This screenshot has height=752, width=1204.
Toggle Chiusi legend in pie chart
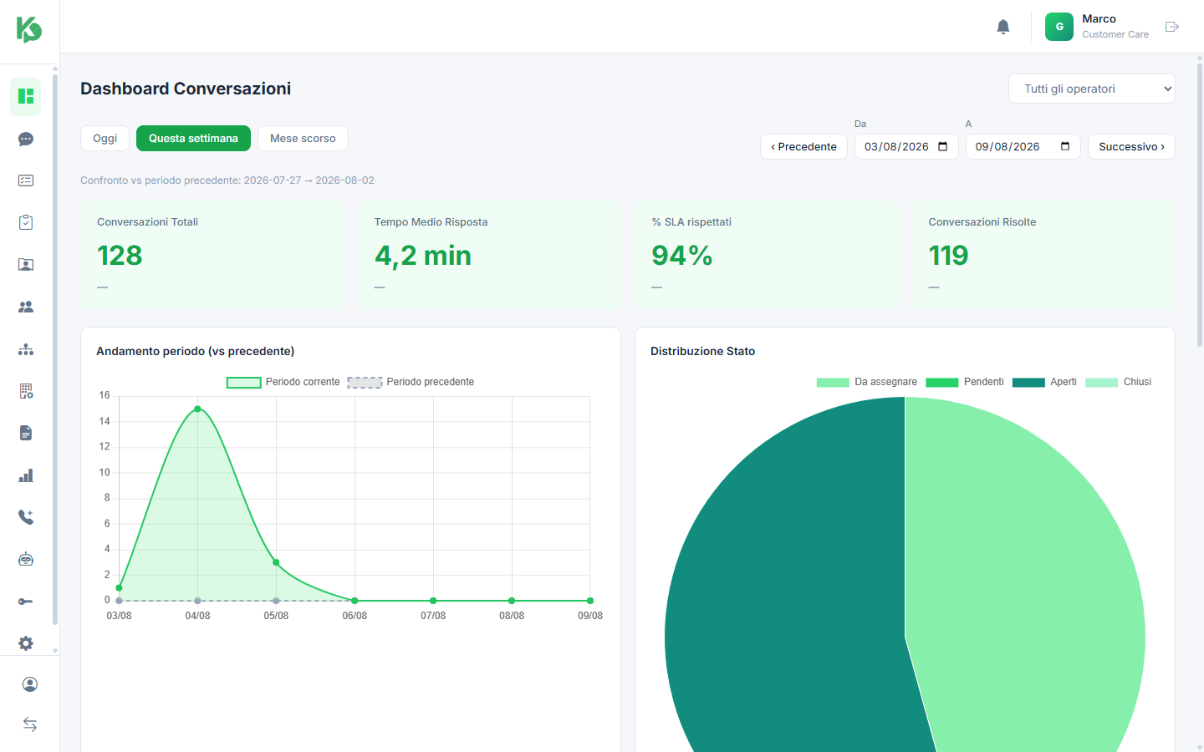tap(1118, 382)
